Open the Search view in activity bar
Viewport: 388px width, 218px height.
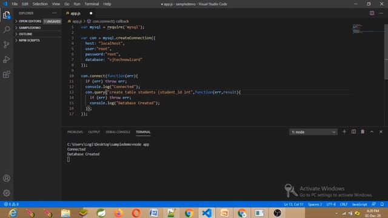tap(7, 30)
